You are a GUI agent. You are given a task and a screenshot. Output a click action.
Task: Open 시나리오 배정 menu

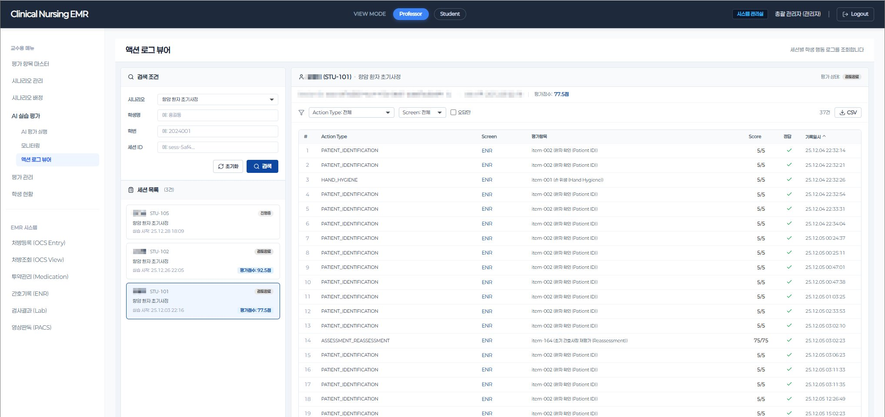point(27,98)
